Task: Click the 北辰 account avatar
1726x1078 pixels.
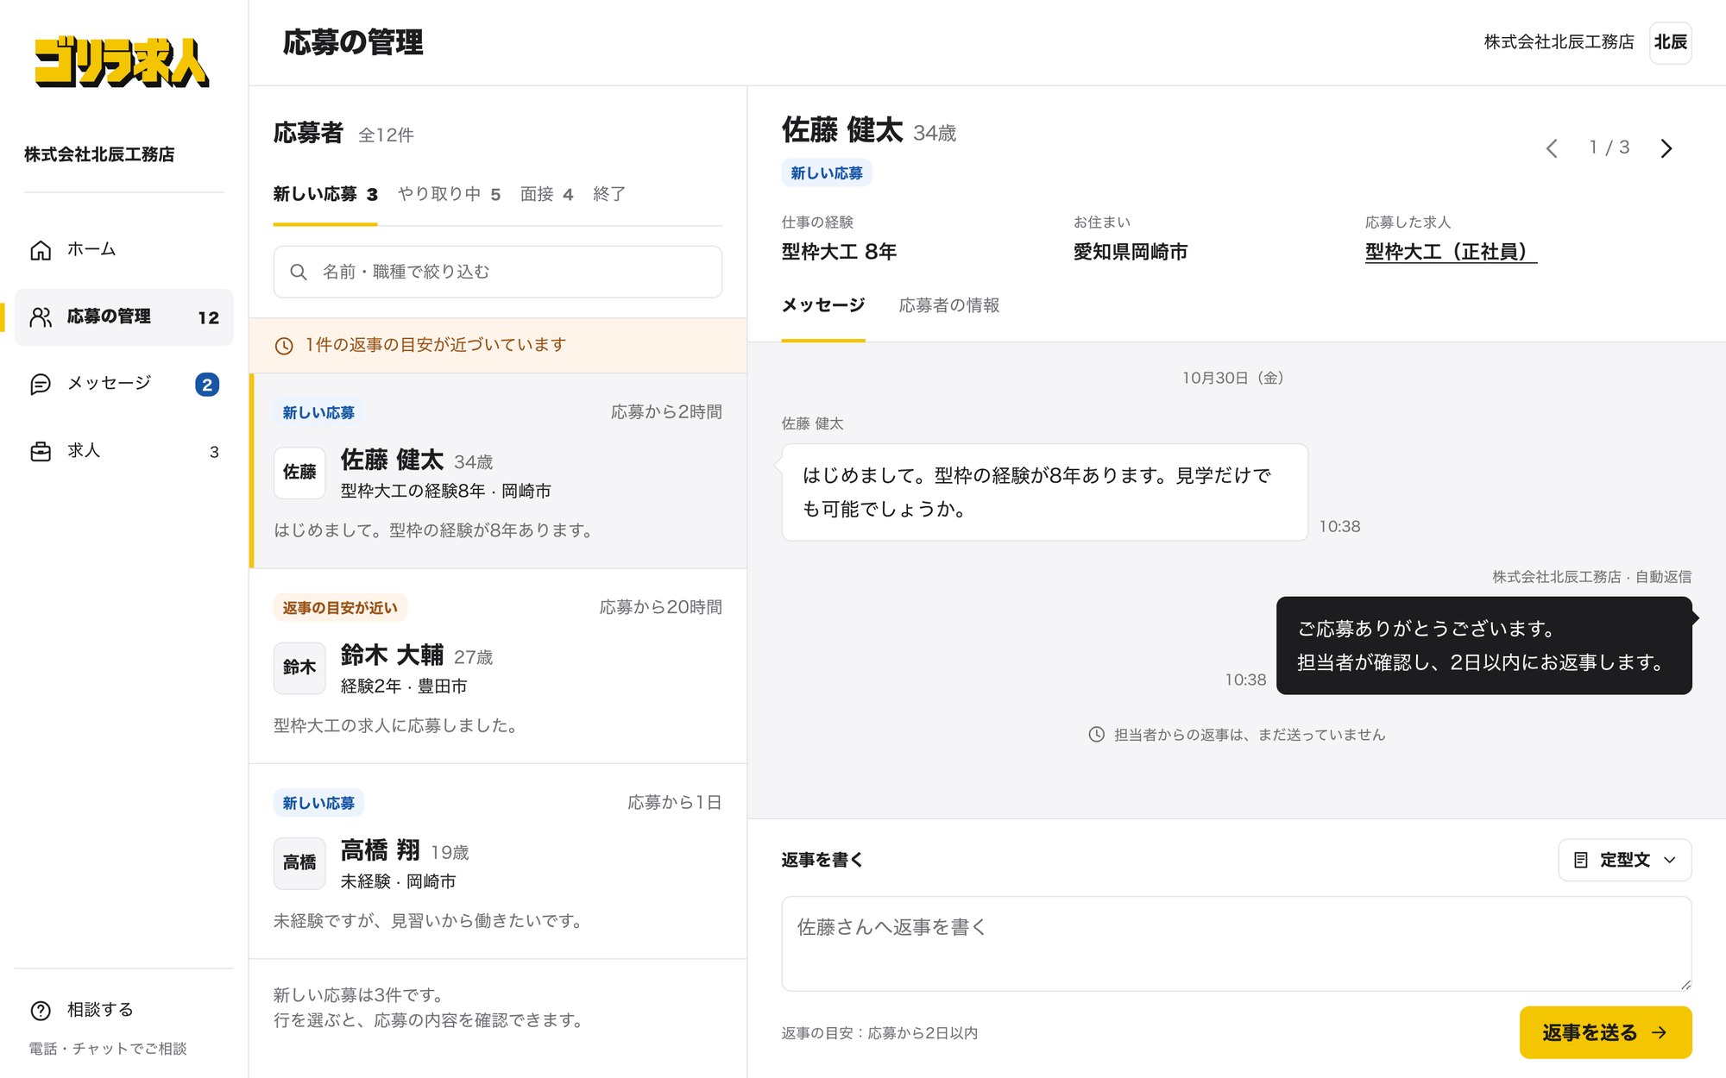Action: click(x=1670, y=42)
